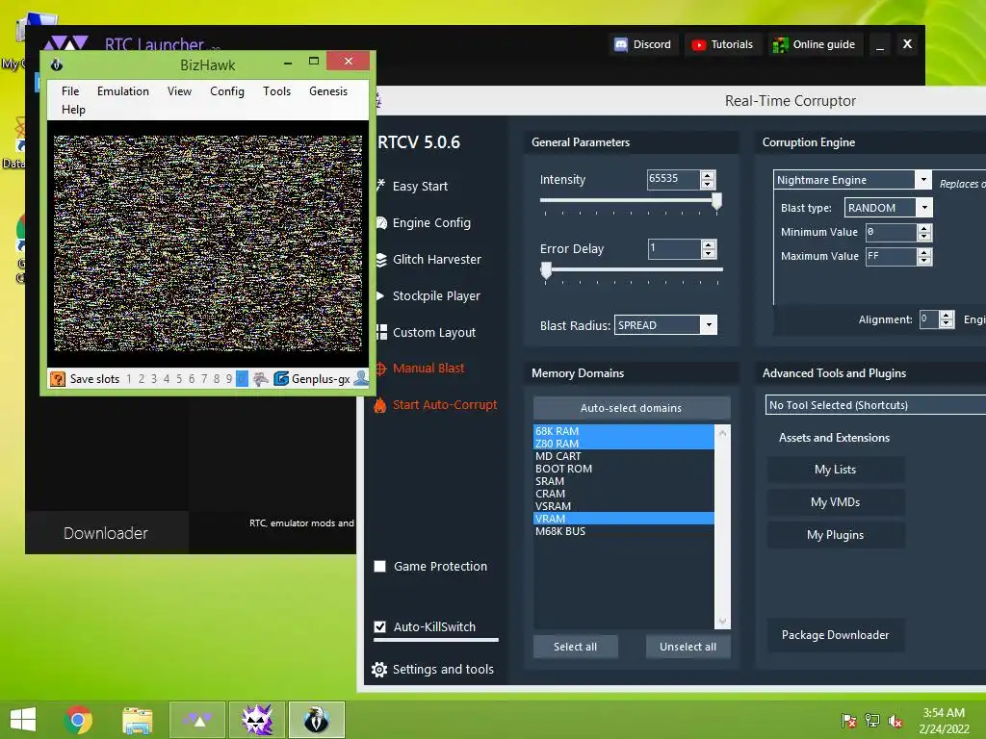Click the question block icon in BizHawk status bar

57,378
